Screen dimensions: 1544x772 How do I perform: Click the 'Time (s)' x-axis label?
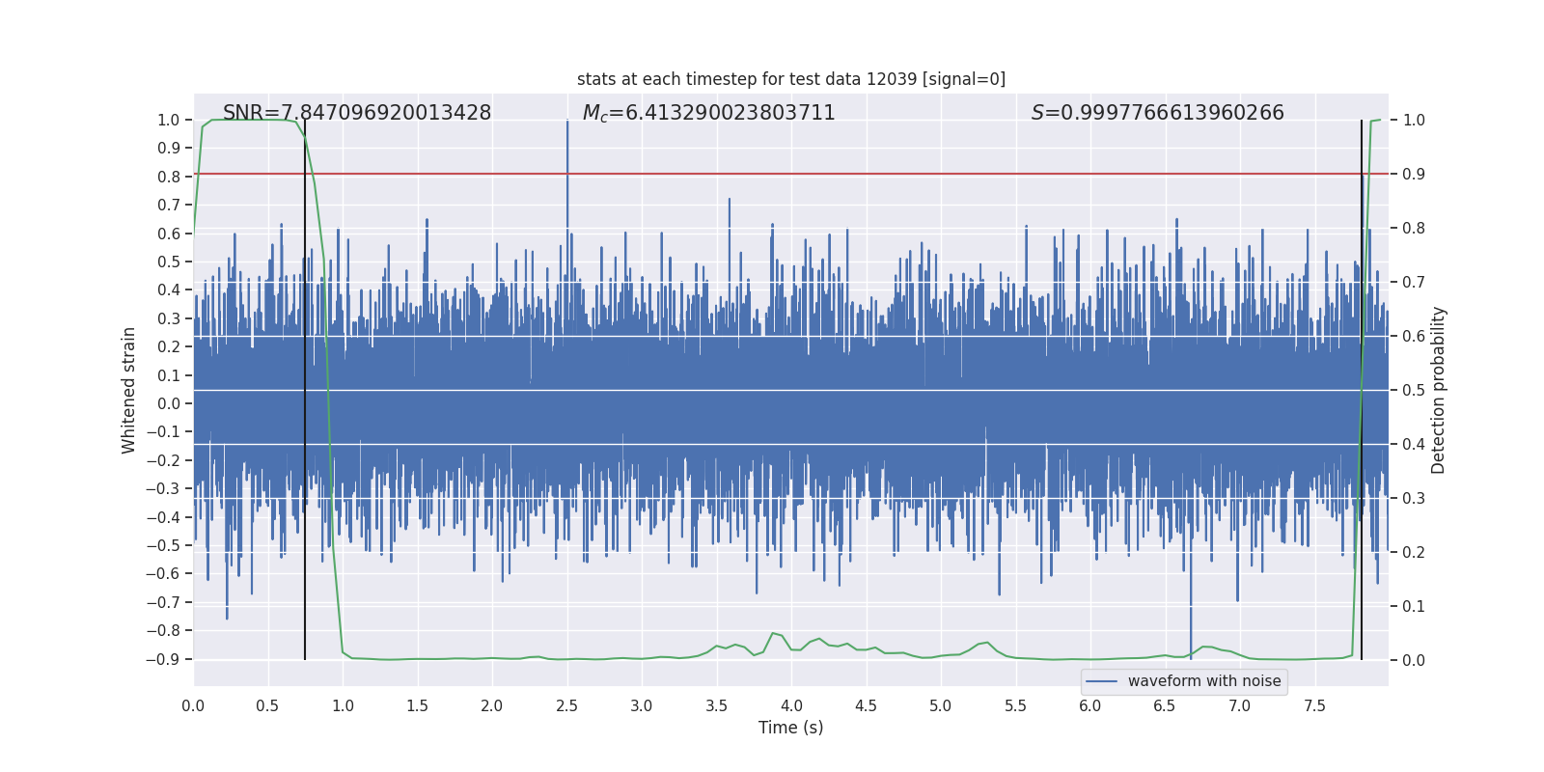tap(790, 728)
